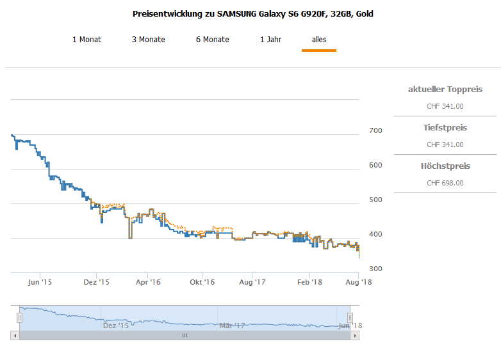Click the 'Aug '17' x-axis label
Screen dimensions: 501x346
click(x=253, y=282)
